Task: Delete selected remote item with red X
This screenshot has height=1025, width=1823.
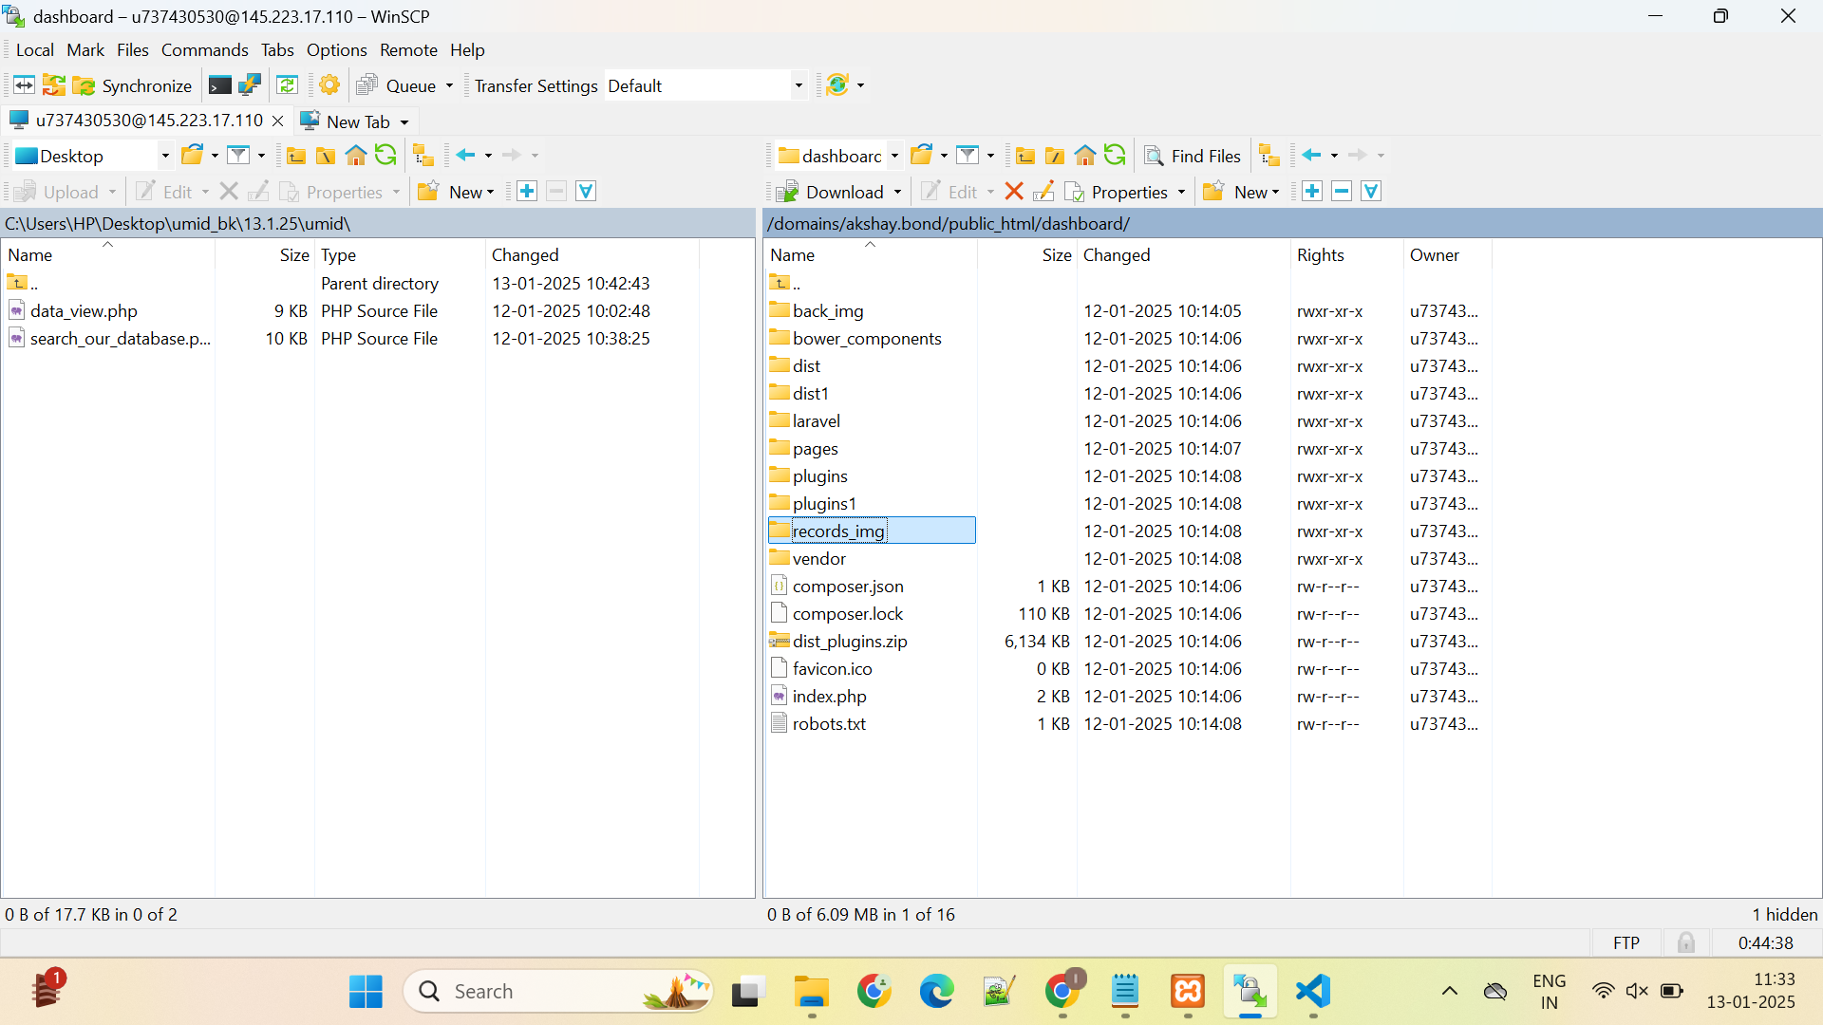Action: (x=1014, y=192)
